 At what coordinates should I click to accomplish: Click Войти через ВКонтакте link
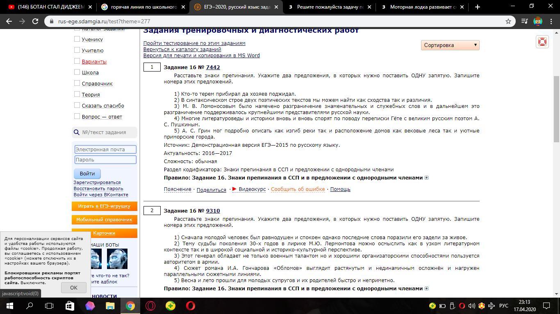click(x=101, y=195)
